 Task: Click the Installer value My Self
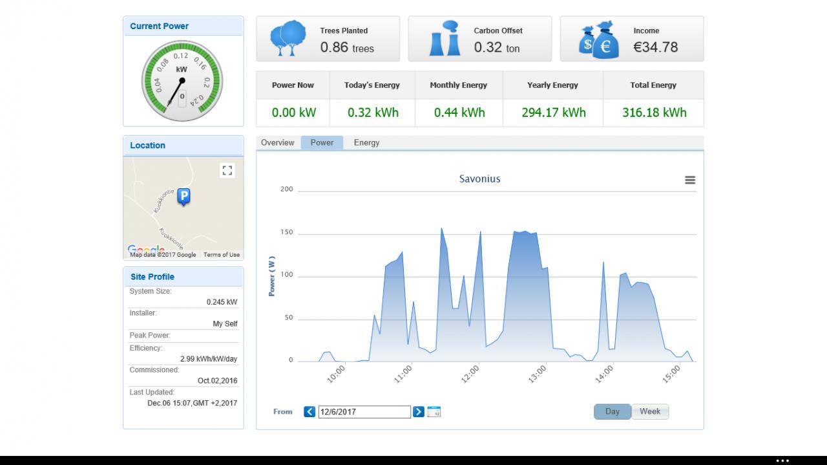[225, 324]
